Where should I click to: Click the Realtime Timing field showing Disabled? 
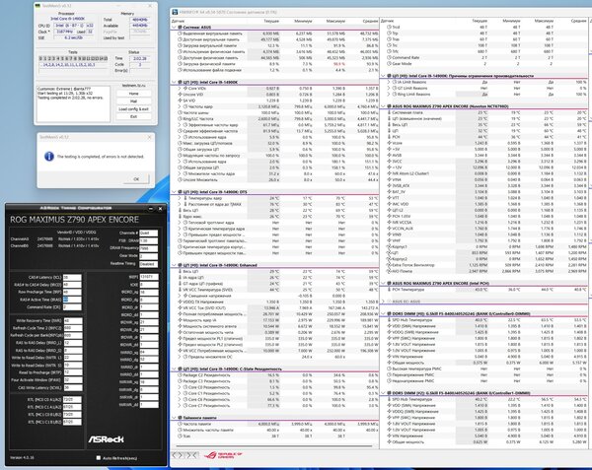tap(148, 264)
